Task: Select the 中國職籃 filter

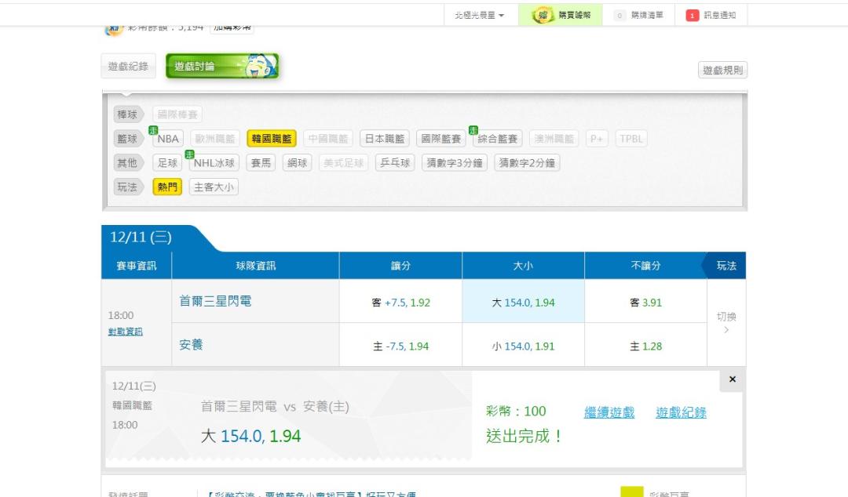Action: [x=327, y=139]
